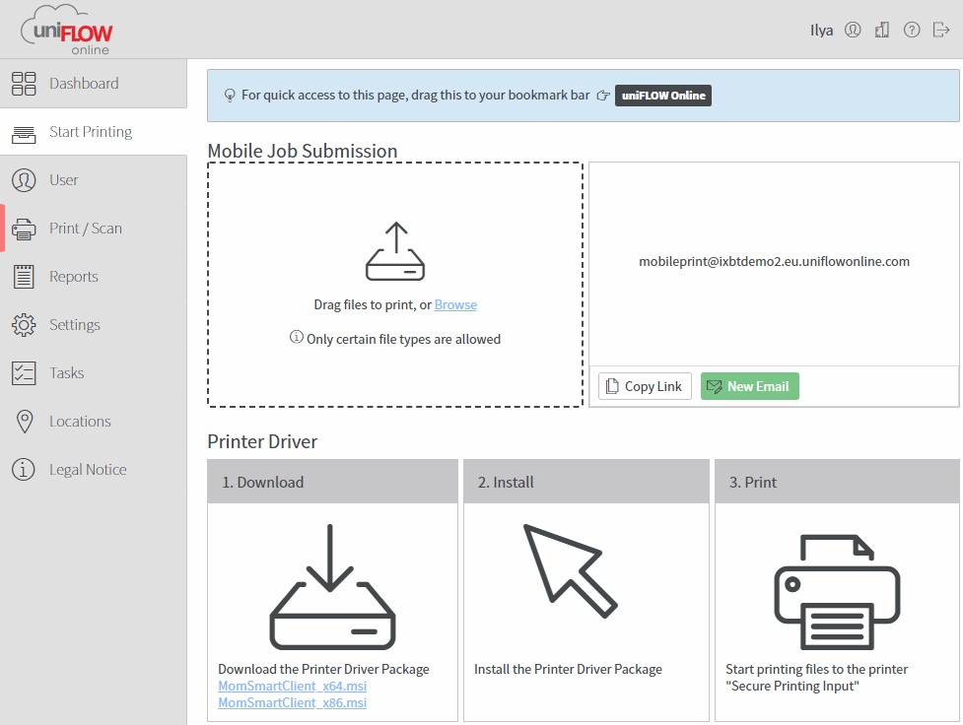Click 'Only certain file types are allowed' text
The image size is (963, 725).
coord(403,339)
